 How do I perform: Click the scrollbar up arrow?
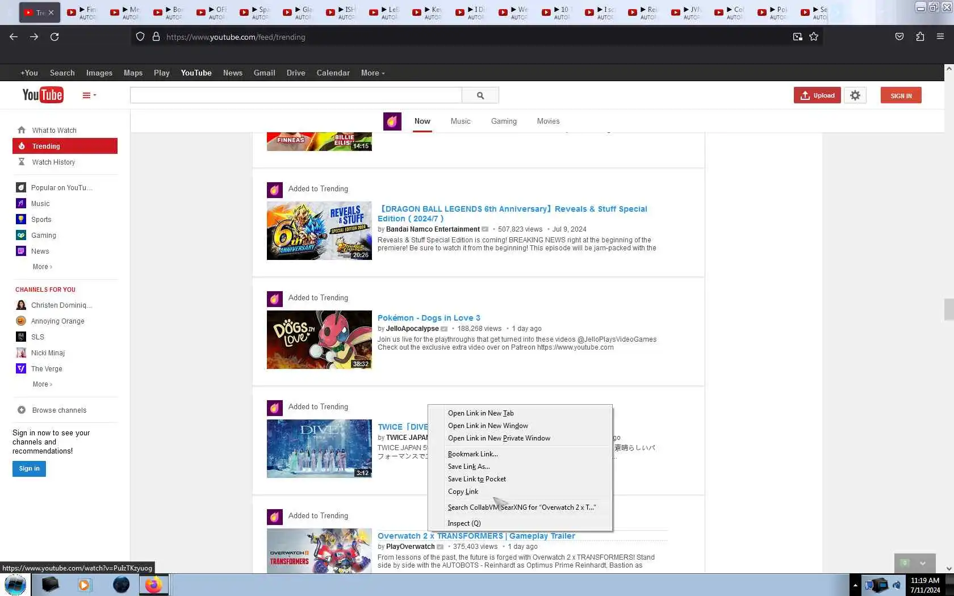948,69
